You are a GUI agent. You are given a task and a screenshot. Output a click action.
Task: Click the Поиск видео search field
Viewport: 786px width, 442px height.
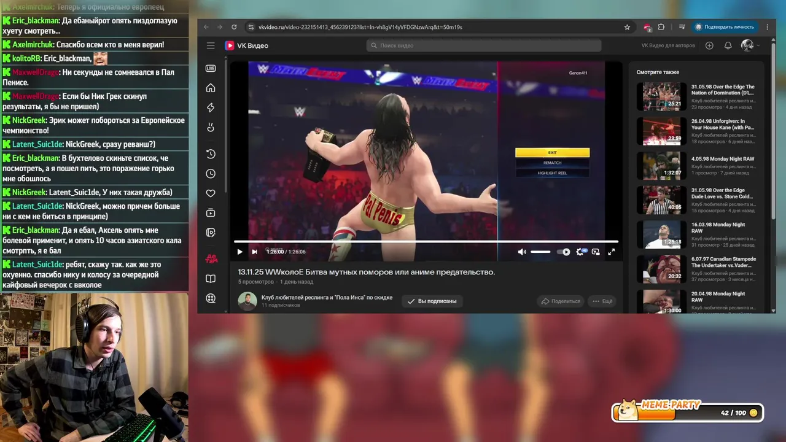click(x=484, y=45)
